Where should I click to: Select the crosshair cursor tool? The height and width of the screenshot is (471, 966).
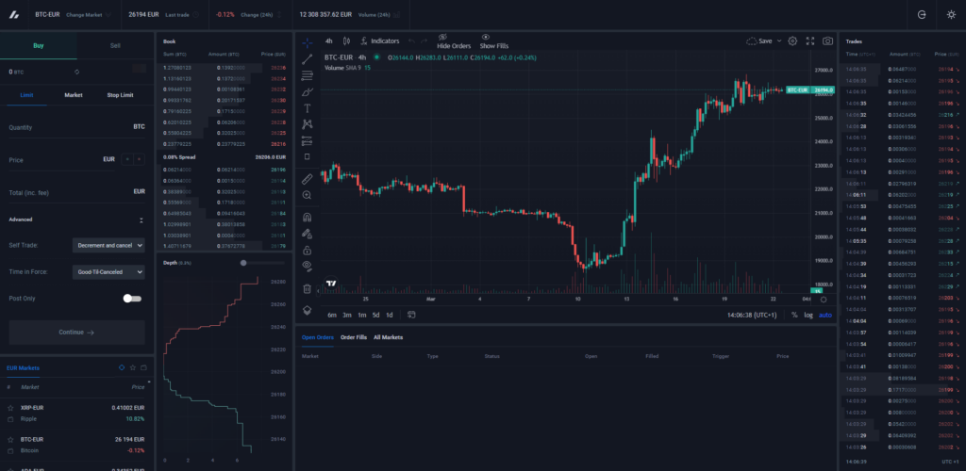pyautogui.click(x=307, y=42)
